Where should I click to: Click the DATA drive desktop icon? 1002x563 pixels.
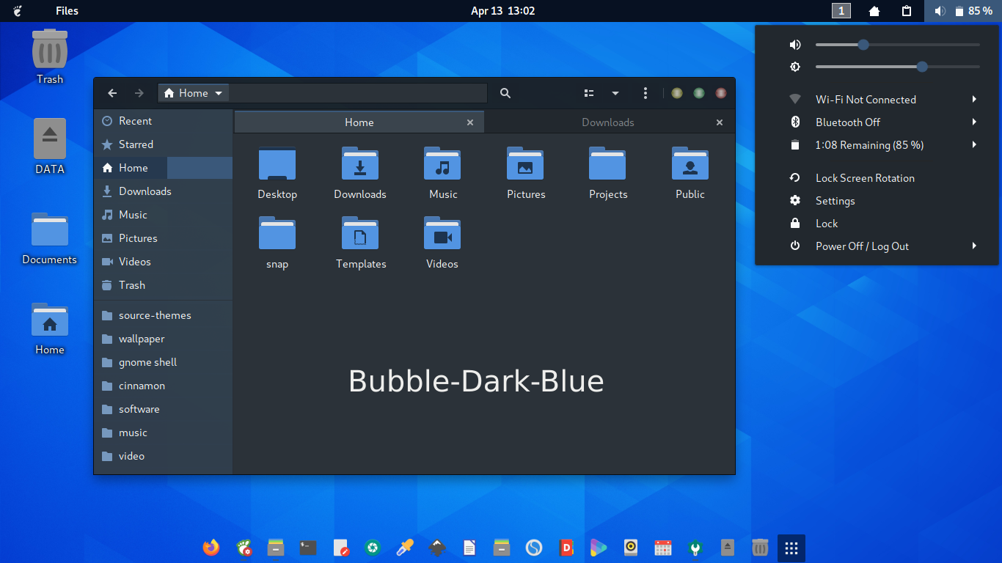point(50,139)
